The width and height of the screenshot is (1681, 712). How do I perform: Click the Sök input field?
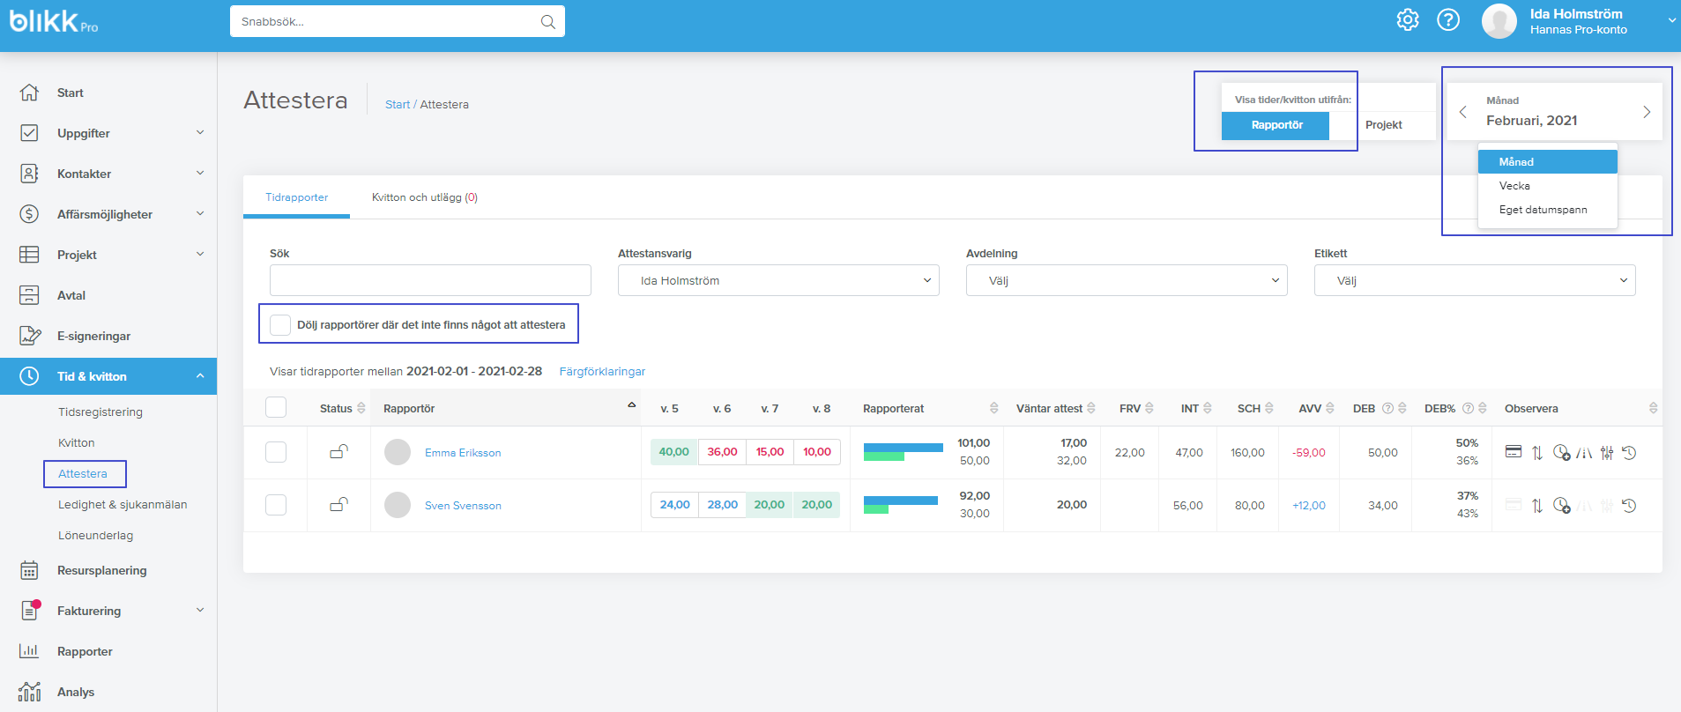430,280
